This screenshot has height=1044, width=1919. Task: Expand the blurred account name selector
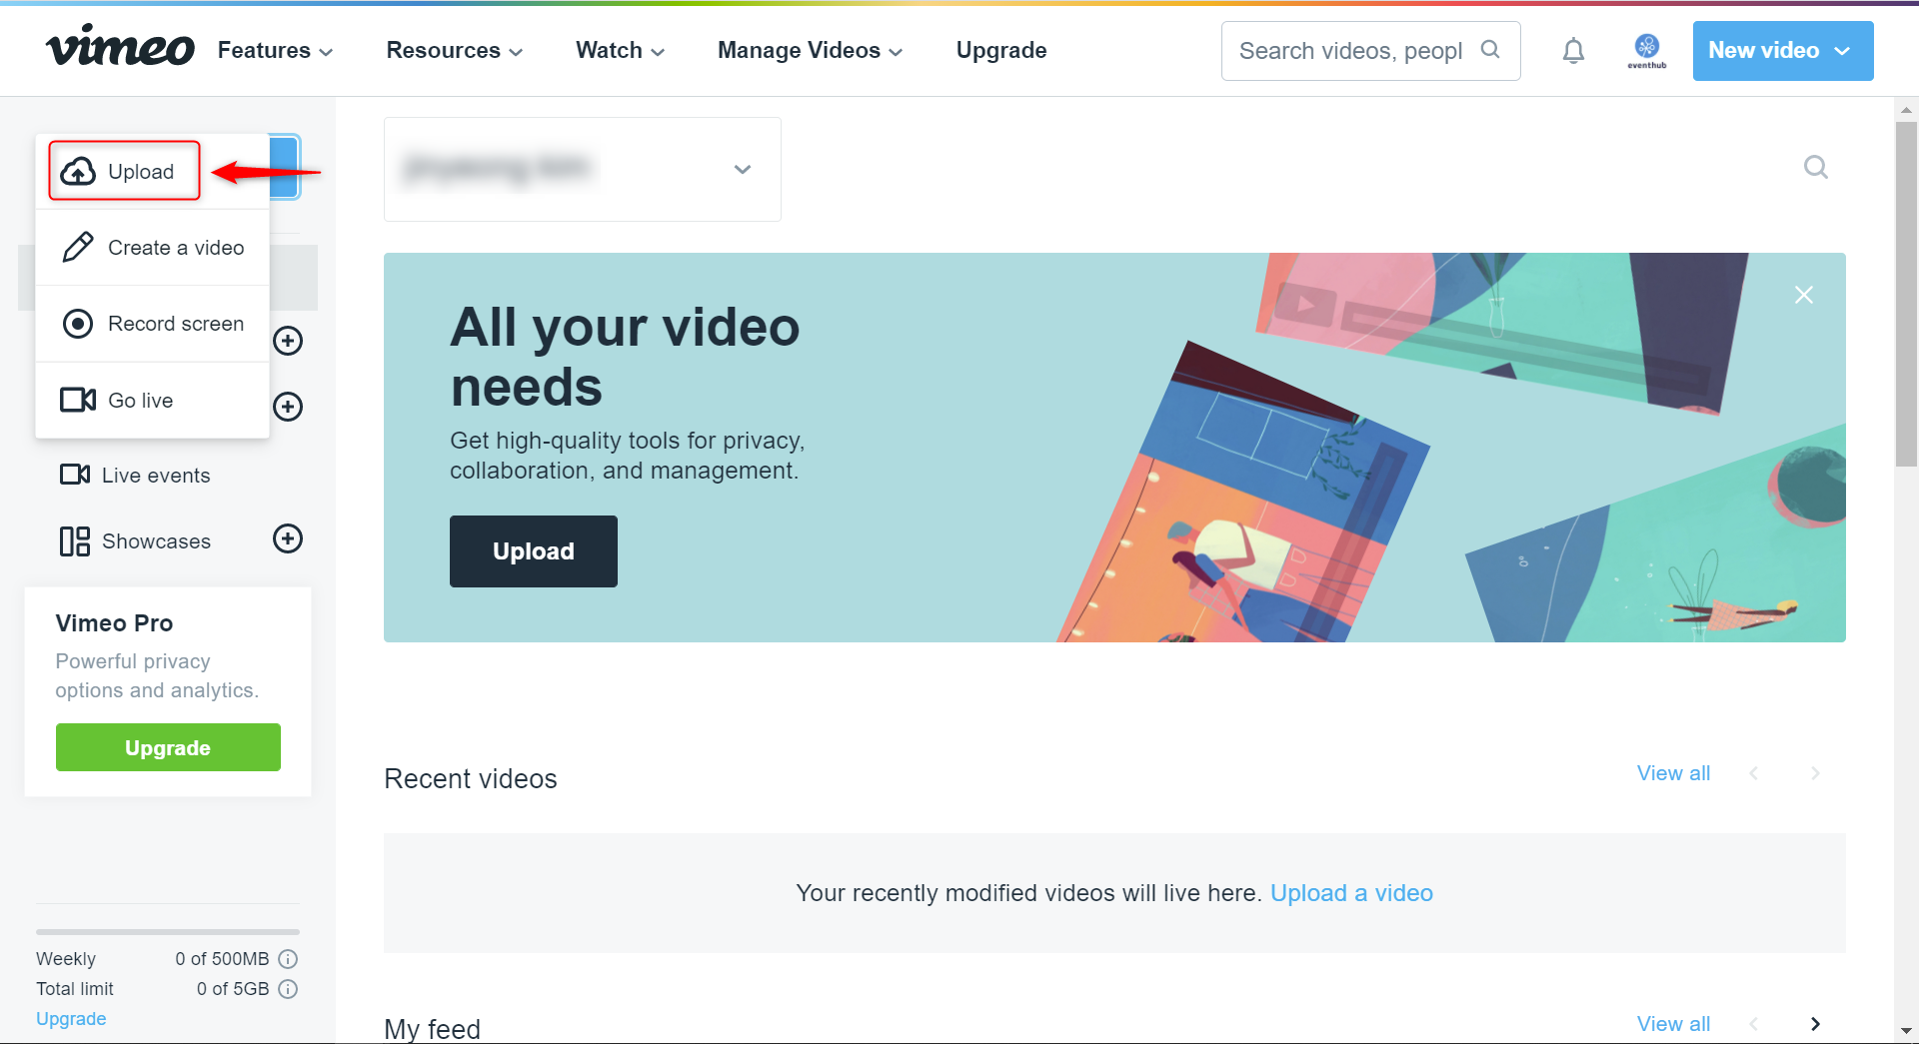tap(583, 169)
